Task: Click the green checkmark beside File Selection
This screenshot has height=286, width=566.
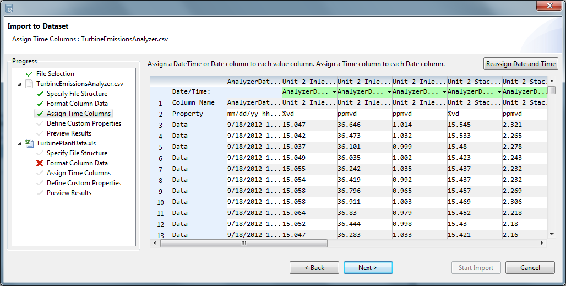Action: pos(29,74)
